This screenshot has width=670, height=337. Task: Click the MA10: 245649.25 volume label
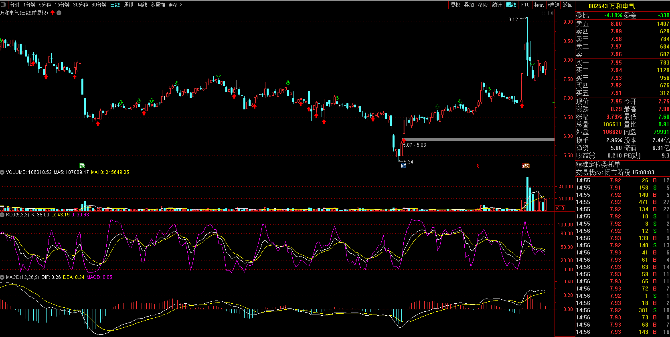click(x=110, y=172)
